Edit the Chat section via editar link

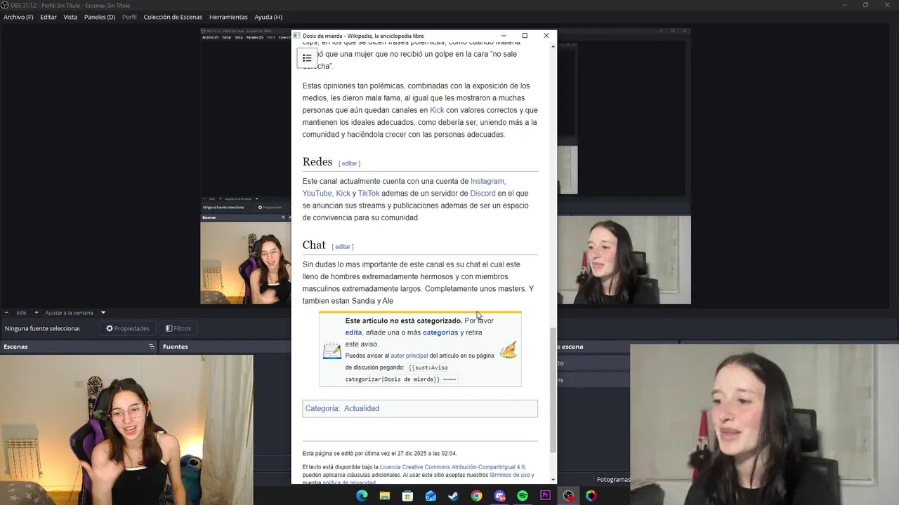(343, 247)
